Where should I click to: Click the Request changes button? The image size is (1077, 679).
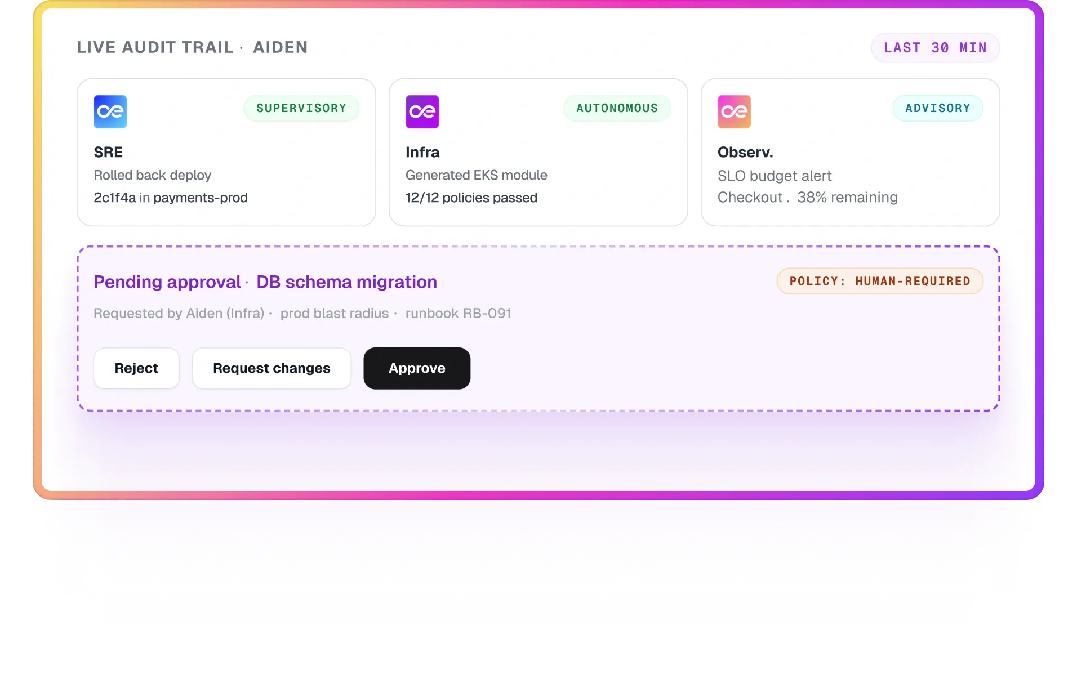click(272, 368)
